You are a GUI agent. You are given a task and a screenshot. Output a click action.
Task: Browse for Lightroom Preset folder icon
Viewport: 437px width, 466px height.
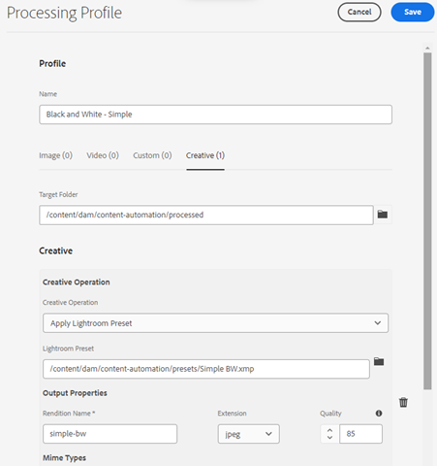coord(379,361)
